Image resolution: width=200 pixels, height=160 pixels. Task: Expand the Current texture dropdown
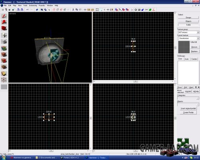198,38
